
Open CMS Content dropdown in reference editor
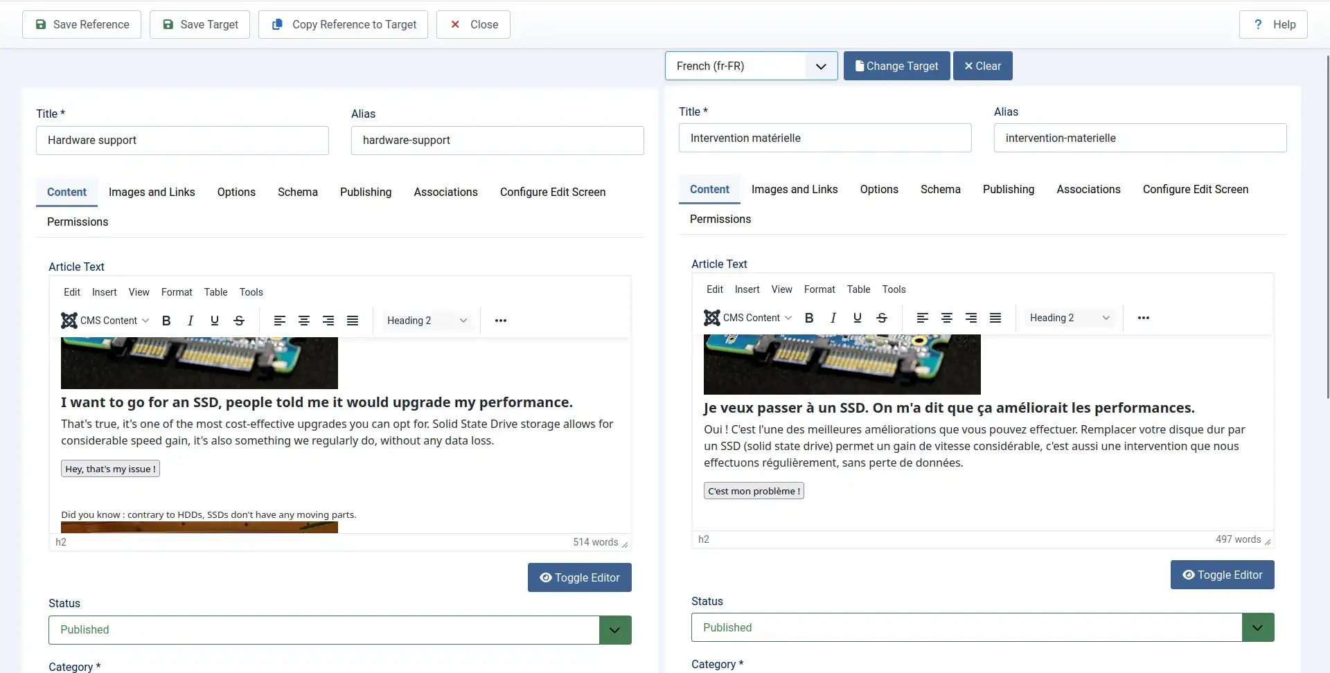(x=105, y=321)
